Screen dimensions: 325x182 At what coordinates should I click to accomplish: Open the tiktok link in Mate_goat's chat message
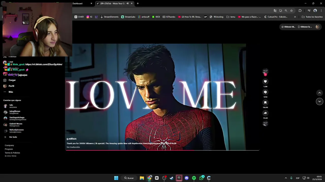tap(44, 64)
